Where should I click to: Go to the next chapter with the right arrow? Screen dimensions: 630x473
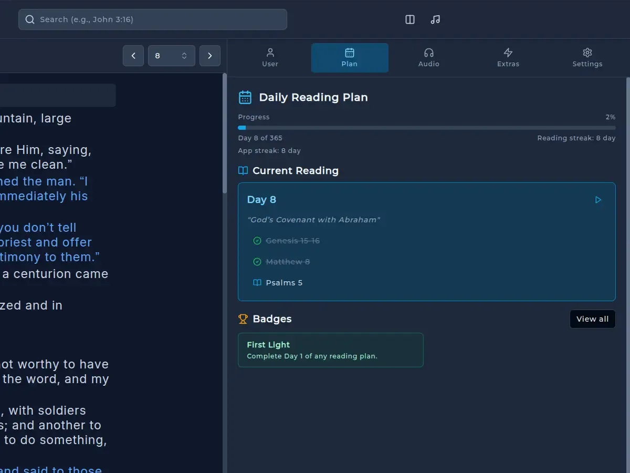[210, 55]
